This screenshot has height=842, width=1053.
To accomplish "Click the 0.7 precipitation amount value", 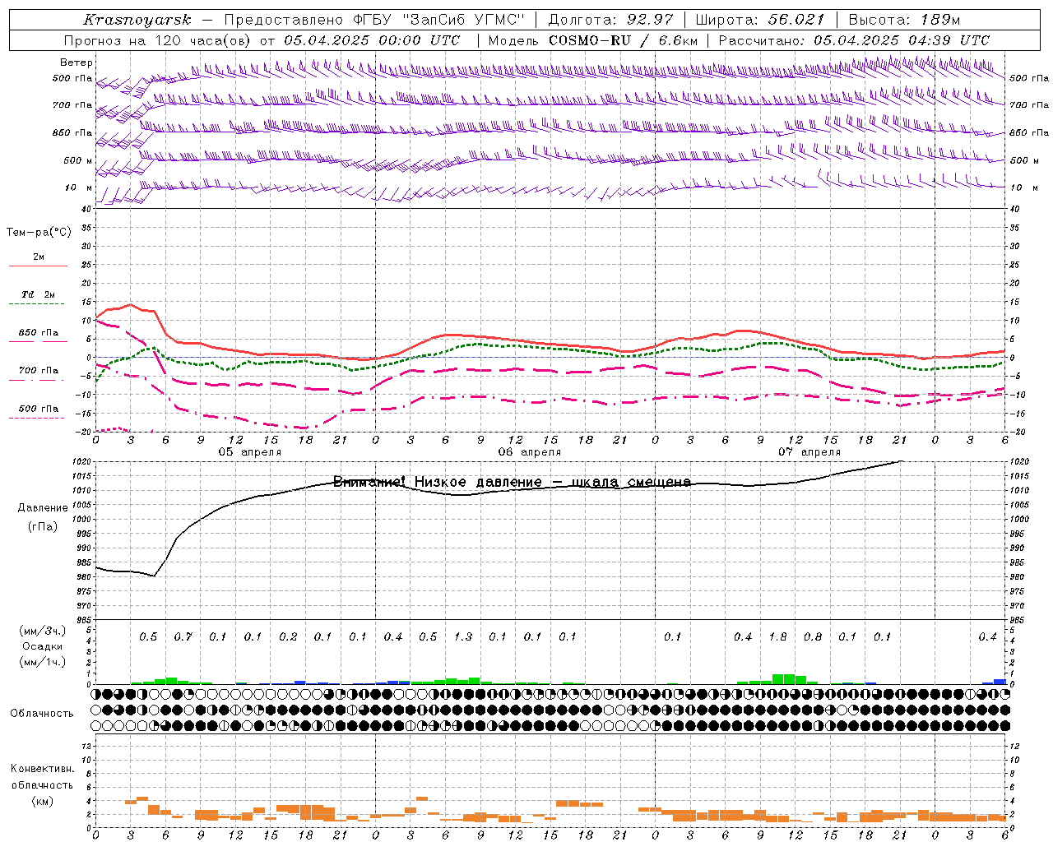I will [x=183, y=637].
